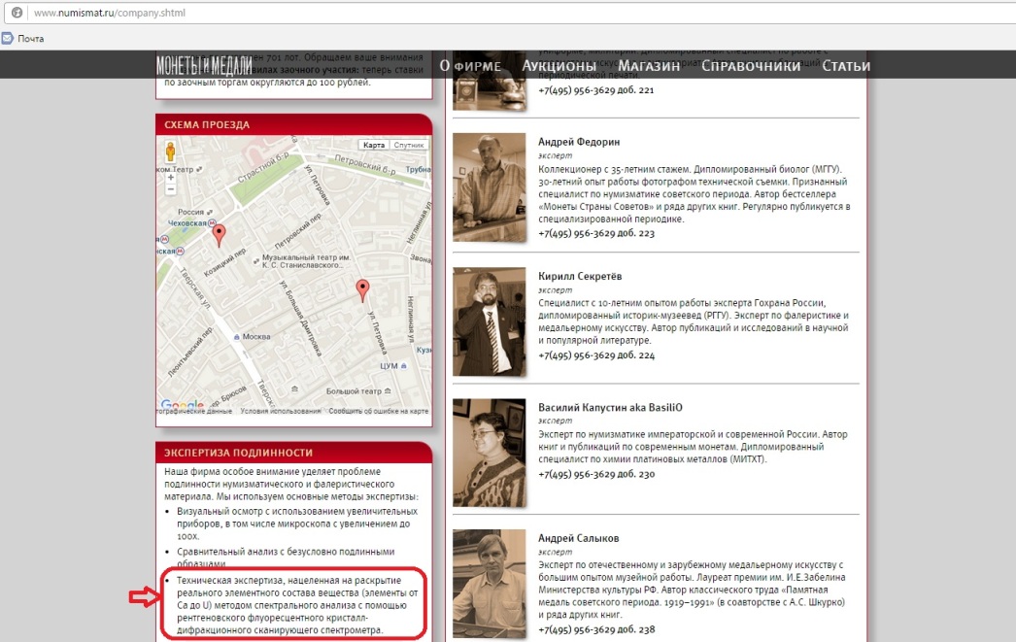The height and width of the screenshot is (642, 1016).
Task: Open the Аукционы menu item
Action: (559, 65)
